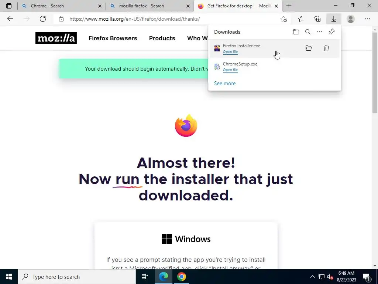This screenshot has width=378, height=284.
Task: Open Task View on taskbar
Action: [x=145, y=277]
